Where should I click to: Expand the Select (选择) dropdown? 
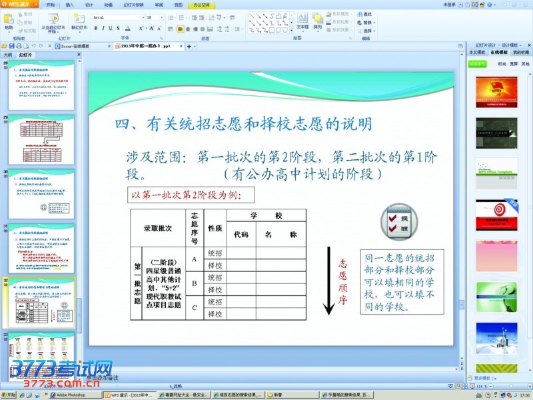coord(368,31)
